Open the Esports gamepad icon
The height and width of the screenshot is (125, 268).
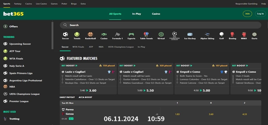[x=131, y=34]
